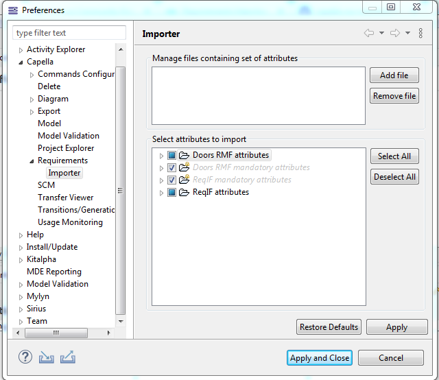The image size is (439, 380).
Task: Click the Select All button
Action: point(394,156)
